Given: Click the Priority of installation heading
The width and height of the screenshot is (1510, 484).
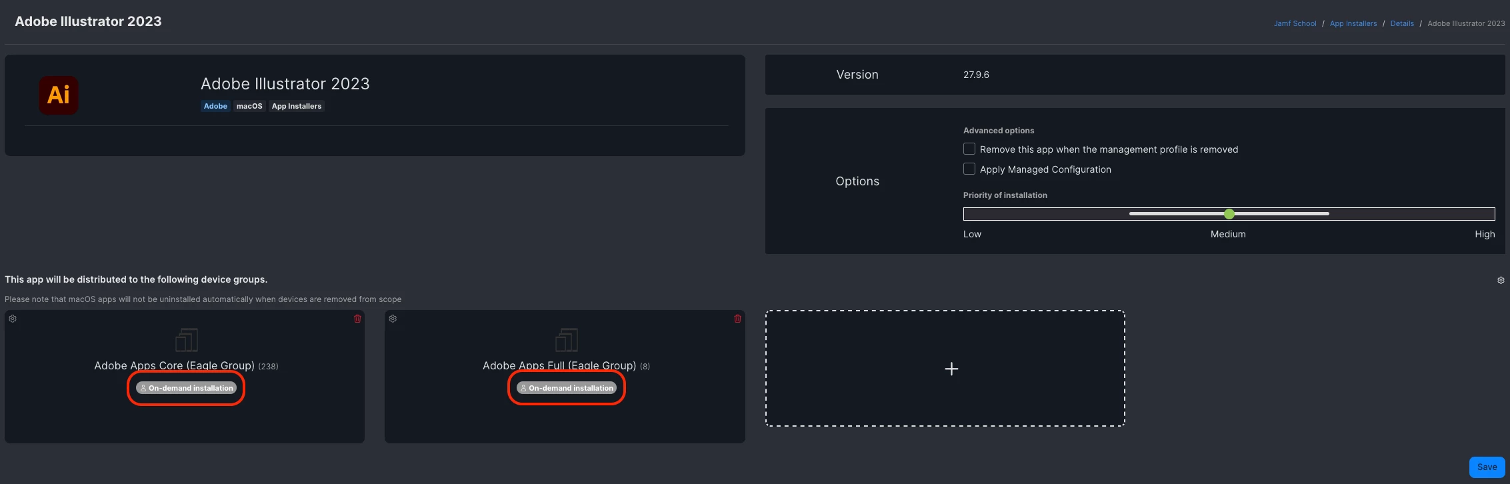Looking at the screenshot, I should [x=1005, y=195].
